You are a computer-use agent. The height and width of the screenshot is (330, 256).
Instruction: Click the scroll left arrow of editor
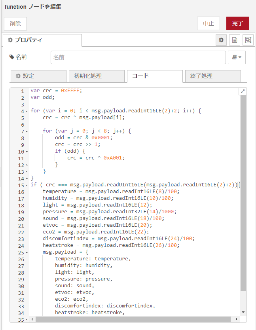coord(32,319)
